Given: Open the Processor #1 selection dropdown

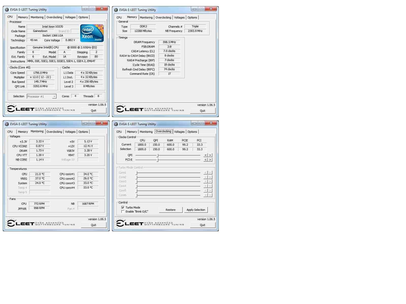Looking at the screenshot, I should click(42, 97).
